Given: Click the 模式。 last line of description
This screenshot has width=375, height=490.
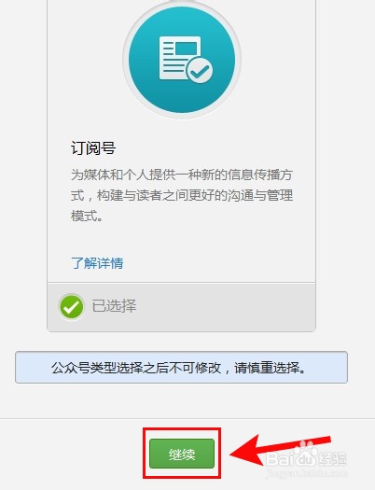Looking at the screenshot, I should pyautogui.click(x=87, y=216).
